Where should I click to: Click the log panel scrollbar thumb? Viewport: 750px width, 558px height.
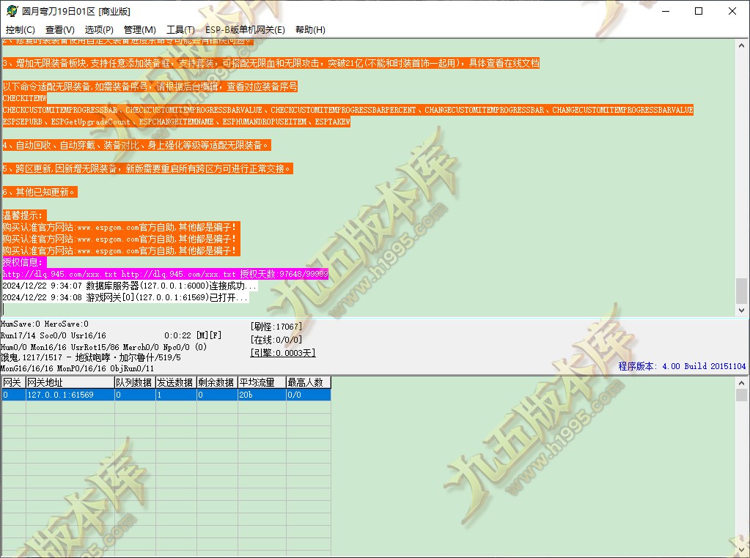click(x=741, y=291)
